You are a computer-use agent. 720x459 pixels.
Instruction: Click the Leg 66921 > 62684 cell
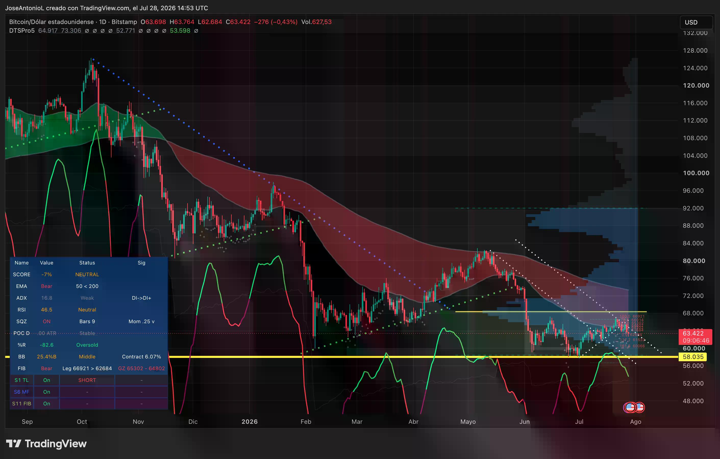(x=87, y=368)
